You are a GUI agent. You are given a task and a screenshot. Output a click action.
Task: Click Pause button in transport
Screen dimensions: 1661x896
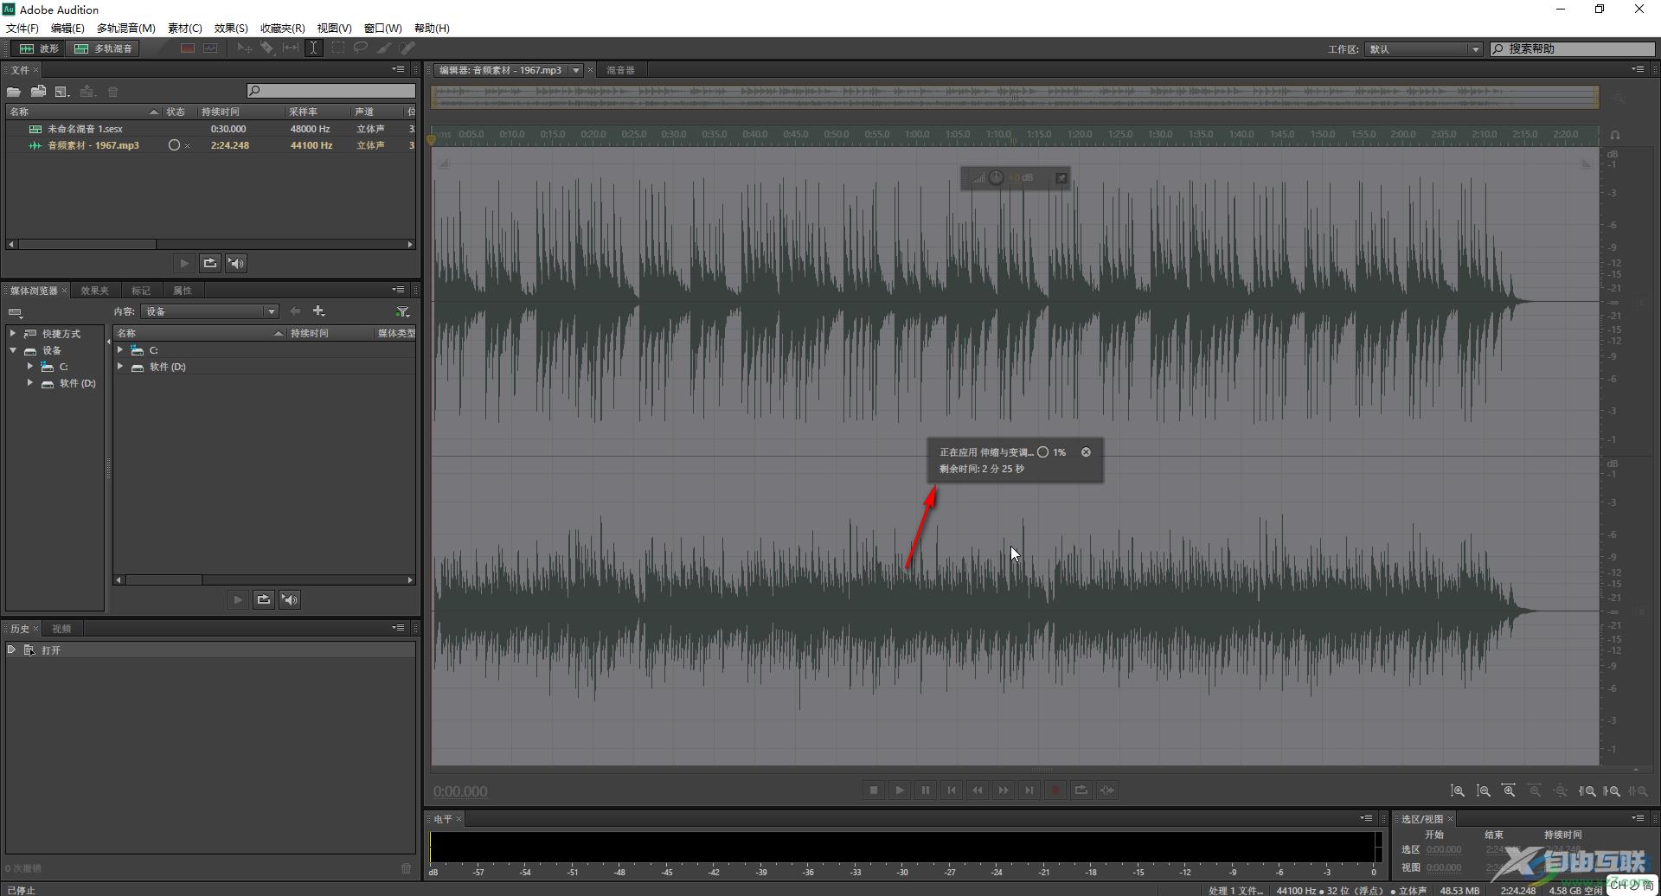pyautogui.click(x=926, y=790)
